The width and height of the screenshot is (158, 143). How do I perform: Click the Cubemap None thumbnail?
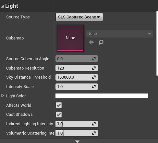(x=70, y=38)
